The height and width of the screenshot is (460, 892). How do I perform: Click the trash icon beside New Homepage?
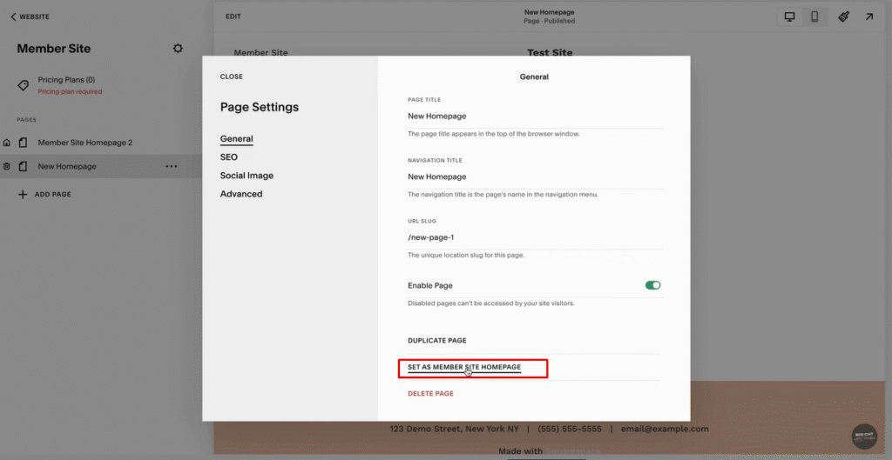(x=7, y=166)
